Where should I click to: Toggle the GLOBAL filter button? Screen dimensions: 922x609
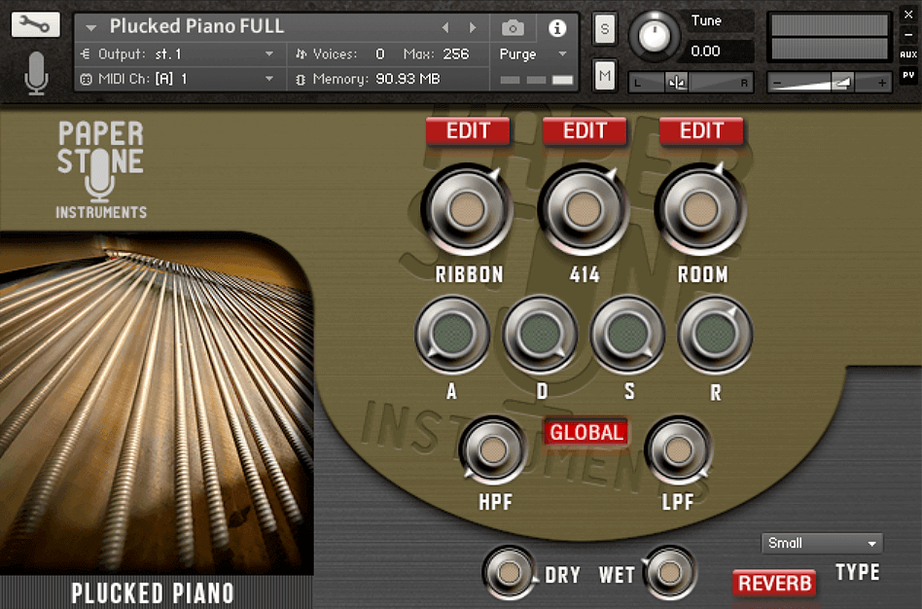pyautogui.click(x=586, y=433)
